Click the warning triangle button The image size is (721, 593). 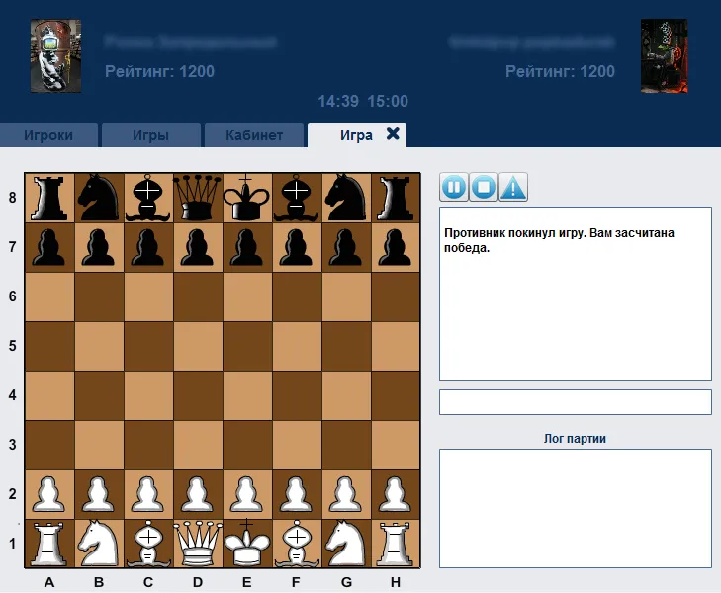point(512,187)
